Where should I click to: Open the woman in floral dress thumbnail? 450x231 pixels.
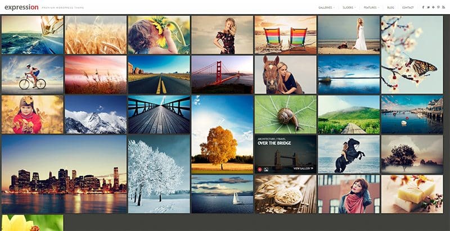222,35
